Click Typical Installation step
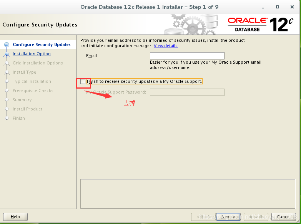Screen dimensions: 301x224 [32, 81]
